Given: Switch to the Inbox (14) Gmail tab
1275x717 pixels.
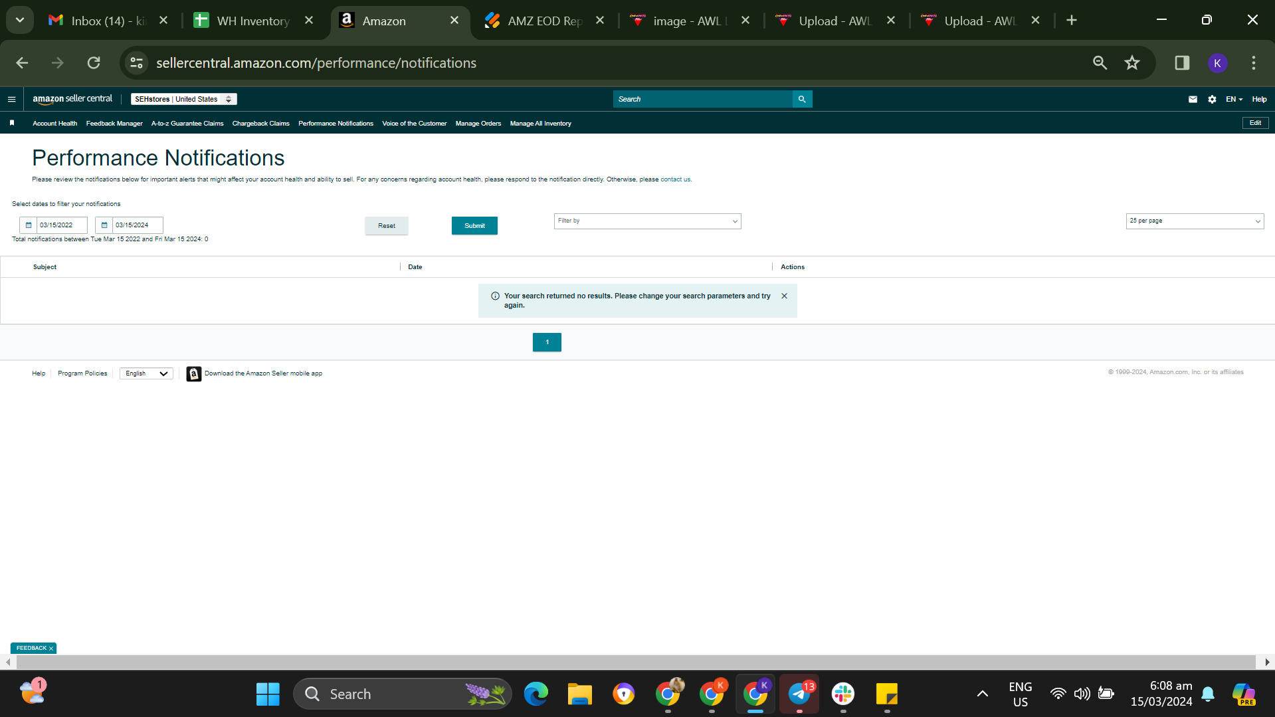Looking at the screenshot, I should coord(108,21).
